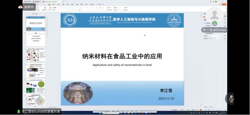
Task: Open the 插入 ribbon tab
Action: point(54,4)
